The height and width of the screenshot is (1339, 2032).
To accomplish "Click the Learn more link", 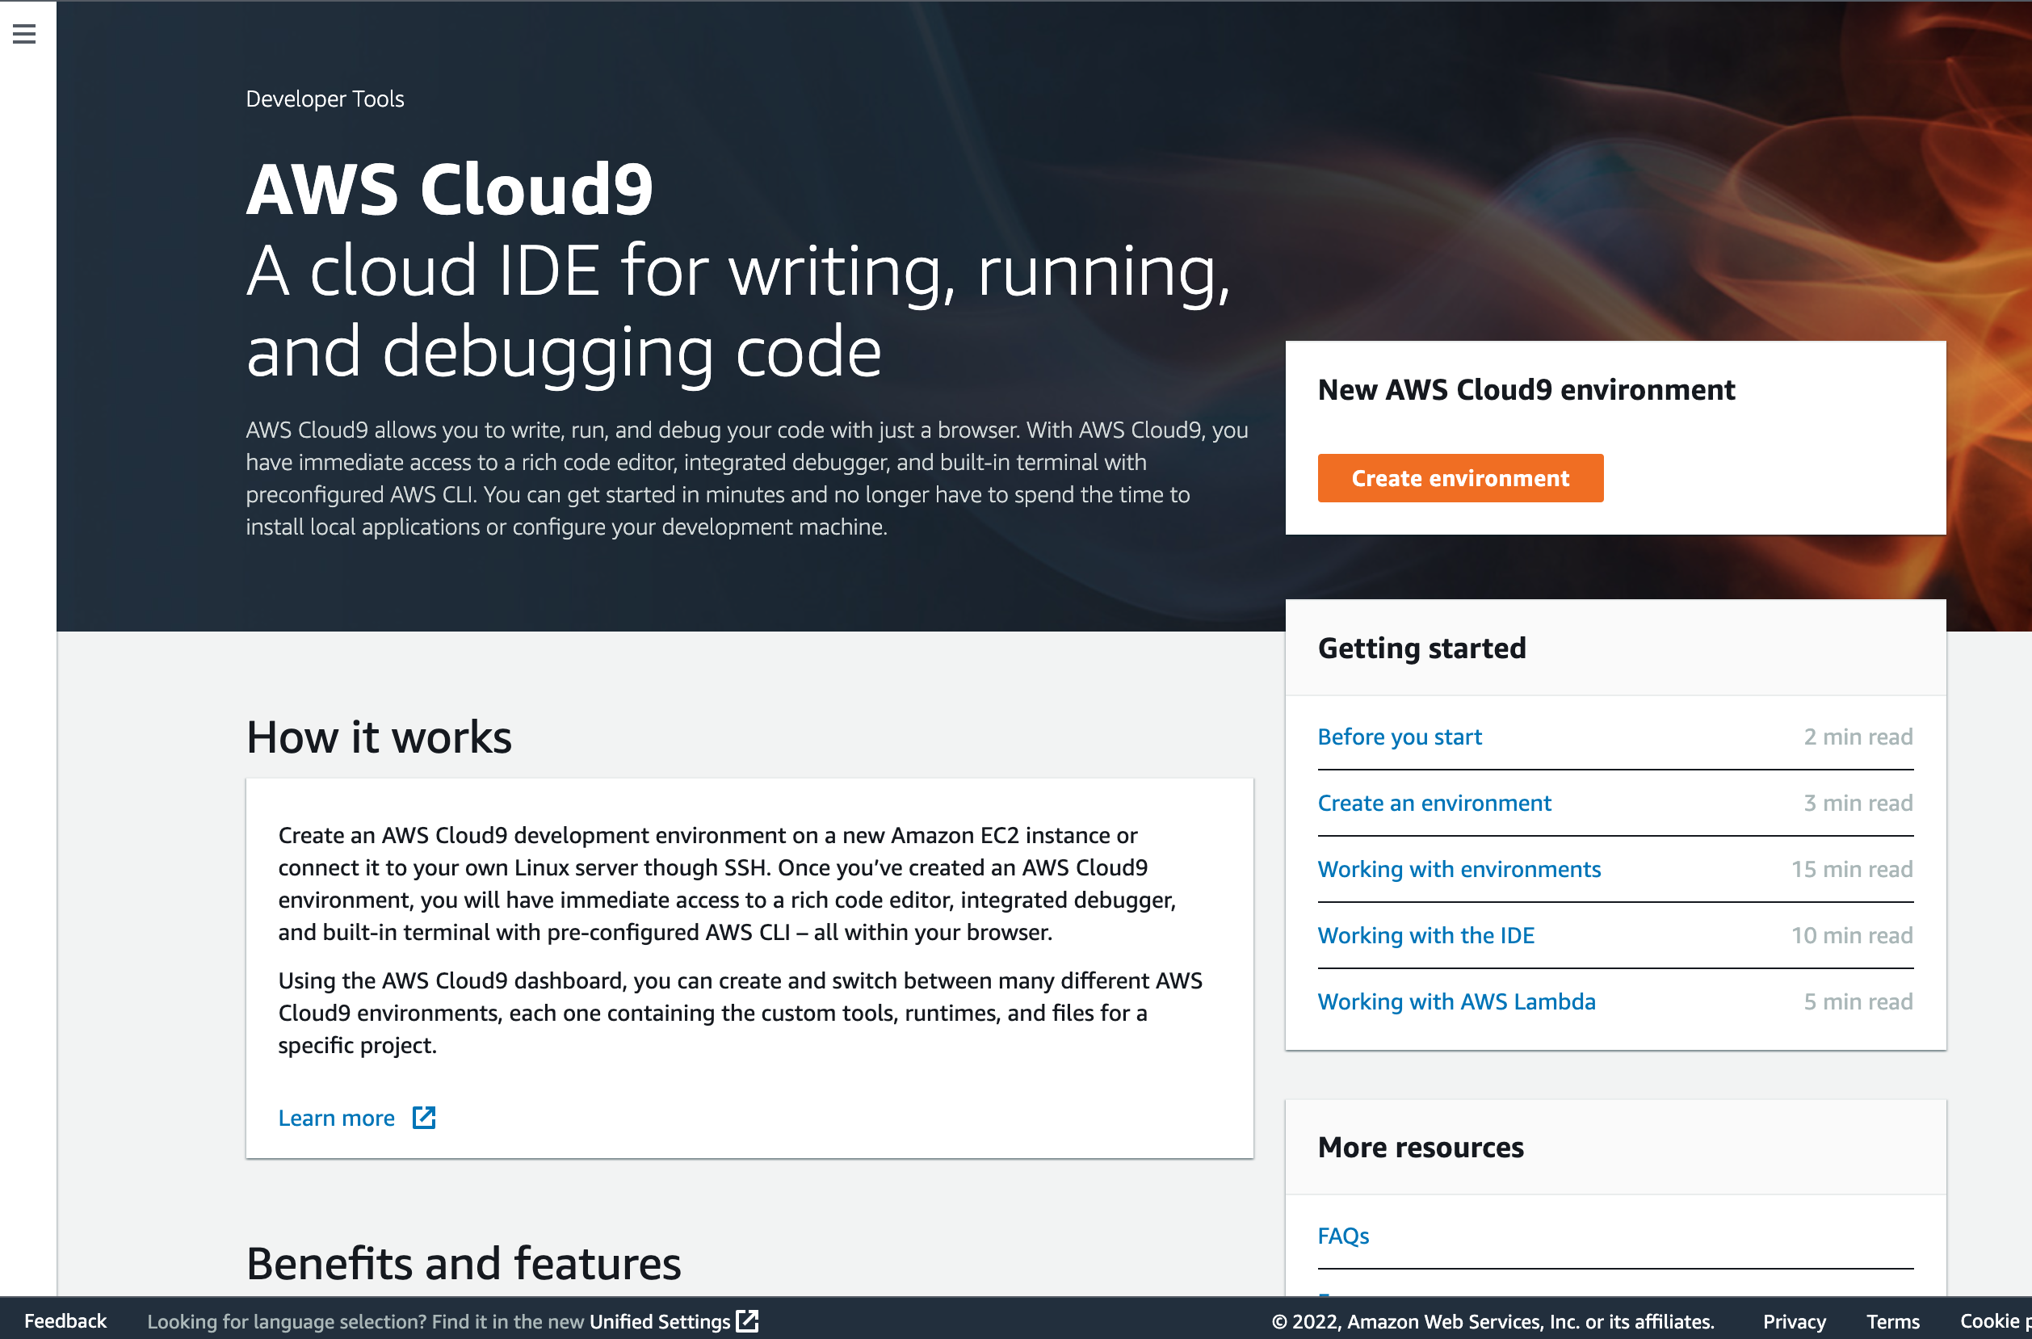I will pyautogui.click(x=337, y=1118).
